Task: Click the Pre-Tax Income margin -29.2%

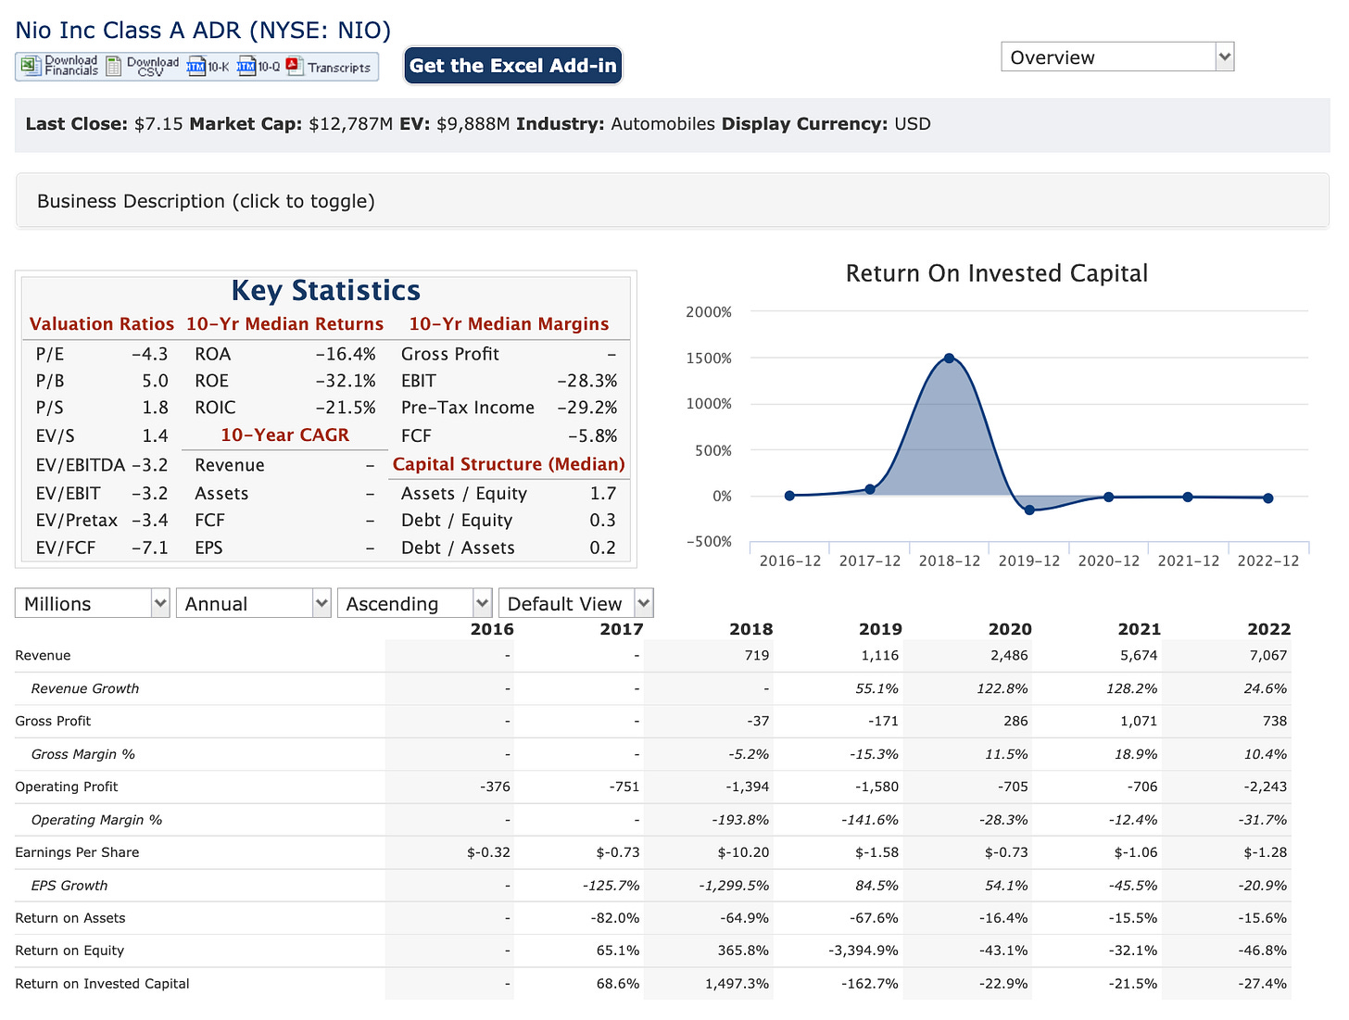Action: coord(586,408)
